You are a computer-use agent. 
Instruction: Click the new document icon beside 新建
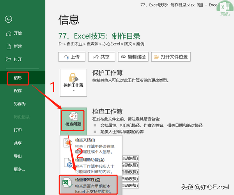pyautogui.click(x=9, y=46)
